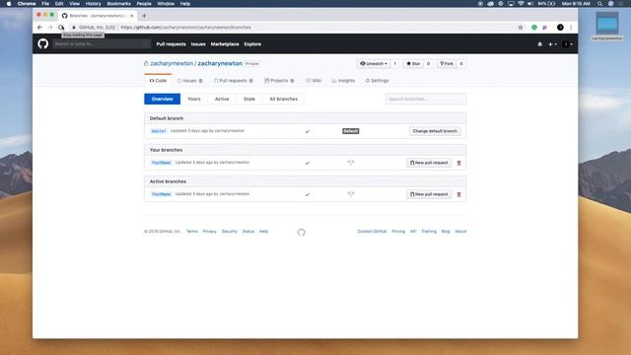Screen dimensions: 631x355
Task: Stop loading the page in Chrome toolbar
Action: click(x=61, y=28)
